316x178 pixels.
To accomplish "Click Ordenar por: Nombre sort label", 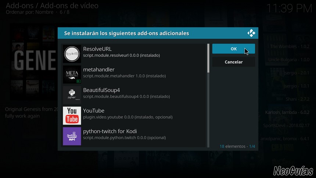I will pos(29,12).
